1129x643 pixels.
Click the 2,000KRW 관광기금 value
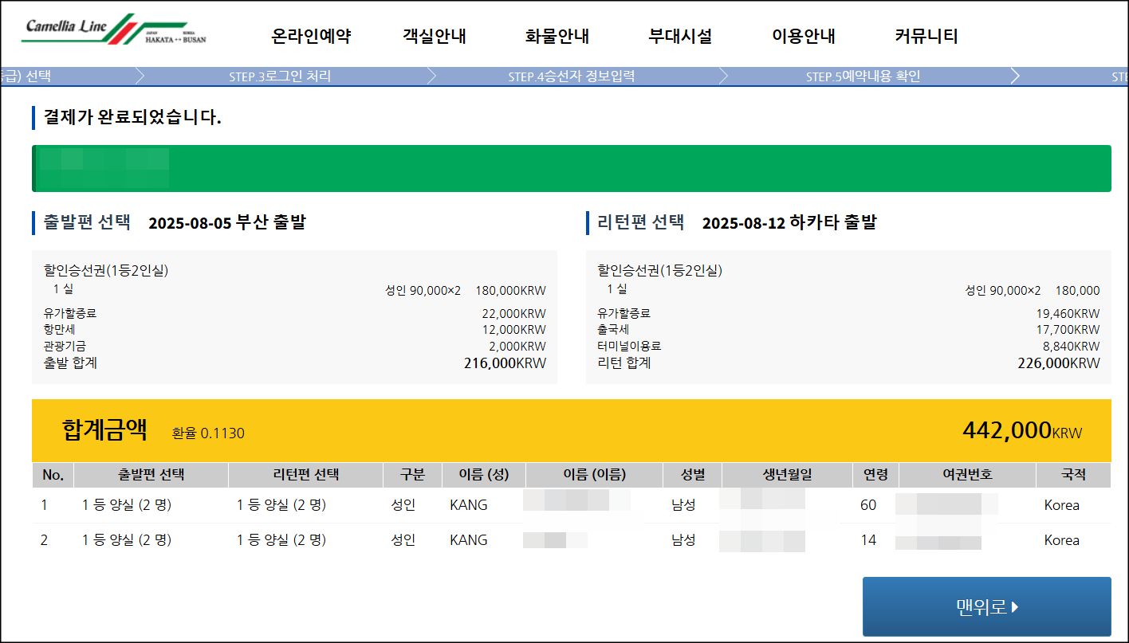[x=517, y=347]
